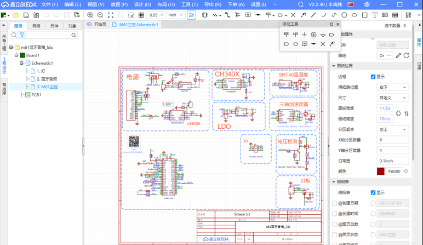Check the box beside the 2025-07-03 field
Image resolution: width=423 pixels, height=245 pixels.
[x=373, y=203]
